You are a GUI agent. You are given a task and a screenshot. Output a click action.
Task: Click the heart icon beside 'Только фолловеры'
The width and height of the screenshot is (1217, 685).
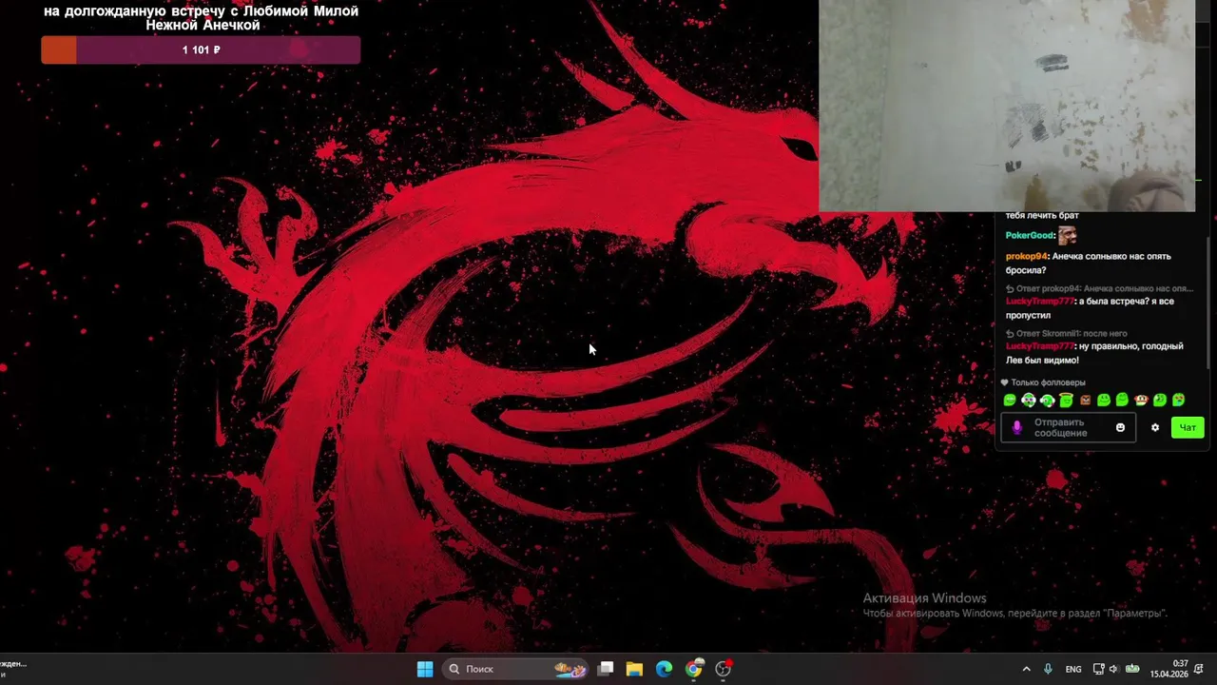[1004, 382]
